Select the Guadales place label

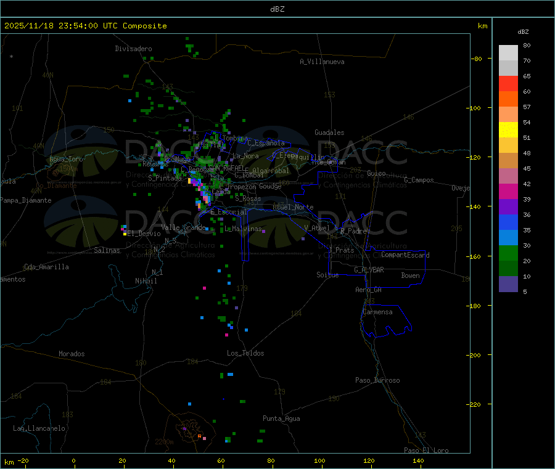tap(329, 133)
